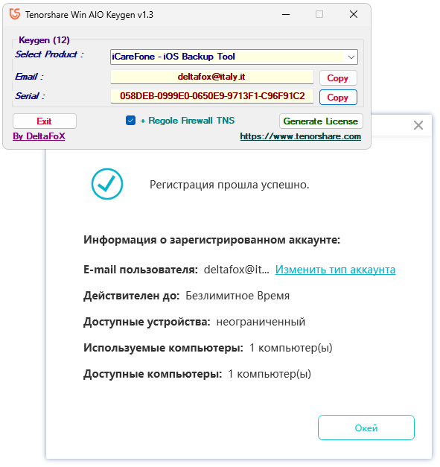Close the registration success dialog
Screen dimensions: 440x467
[418, 125]
